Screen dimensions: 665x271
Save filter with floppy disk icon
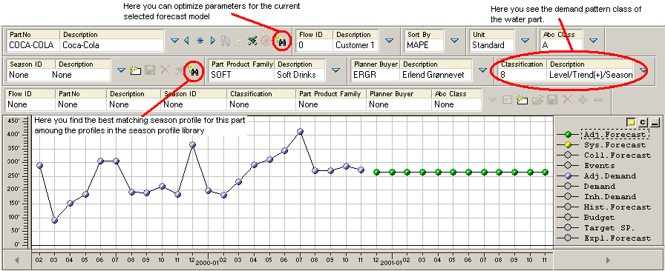(551, 100)
